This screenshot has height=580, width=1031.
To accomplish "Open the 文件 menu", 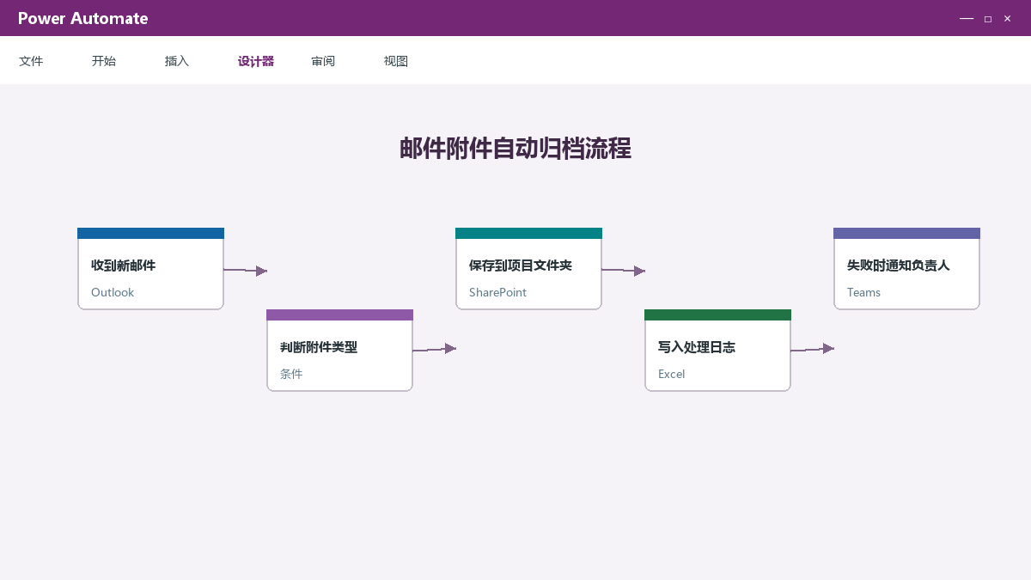I will tap(31, 61).
